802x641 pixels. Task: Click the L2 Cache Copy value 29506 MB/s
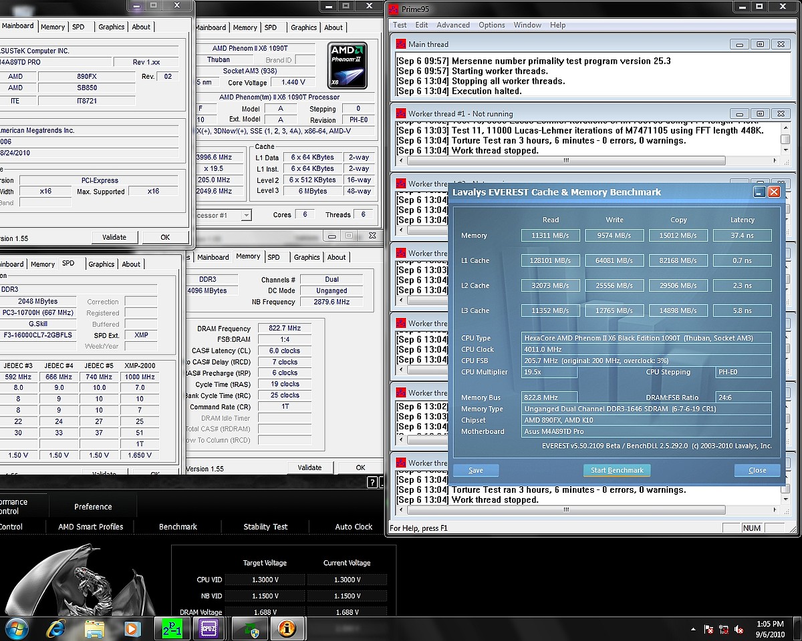pyautogui.click(x=678, y=286)
